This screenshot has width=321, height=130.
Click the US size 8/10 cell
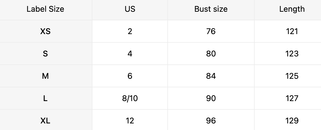click(x=130, y=98)
